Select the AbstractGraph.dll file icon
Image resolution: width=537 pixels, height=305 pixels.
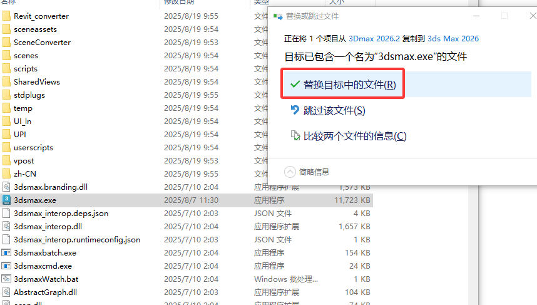click(6, 292)
